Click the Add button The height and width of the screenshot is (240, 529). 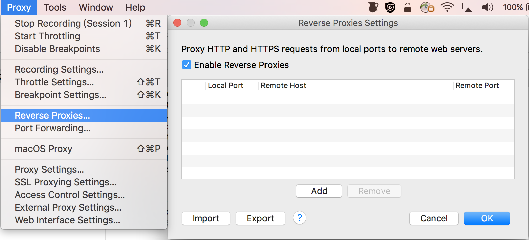pos(319,191)
